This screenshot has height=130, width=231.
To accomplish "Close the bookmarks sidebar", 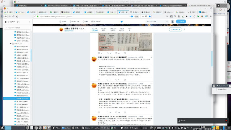I will [x=30, y=22].
